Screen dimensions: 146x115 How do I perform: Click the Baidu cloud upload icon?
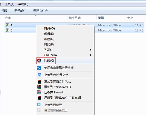click(x=39, y=105)
